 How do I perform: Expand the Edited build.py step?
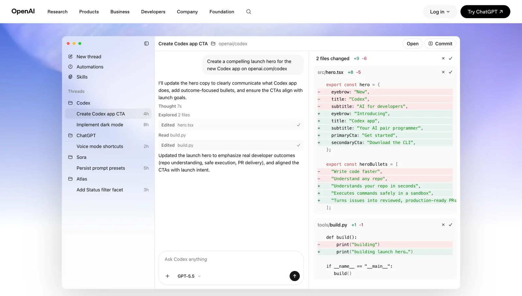(231, 145)
